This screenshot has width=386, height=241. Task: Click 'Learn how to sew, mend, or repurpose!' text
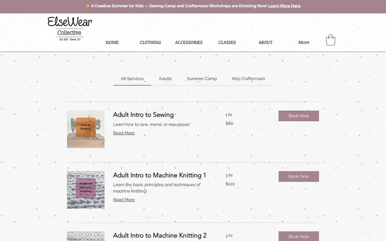pyautogui.click(x=151, y=124)
